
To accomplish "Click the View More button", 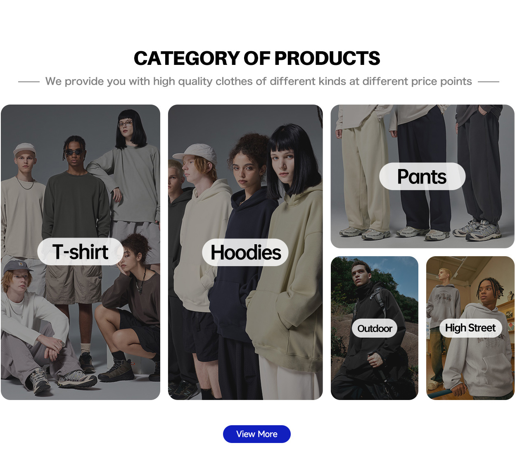I will [256, 434].
